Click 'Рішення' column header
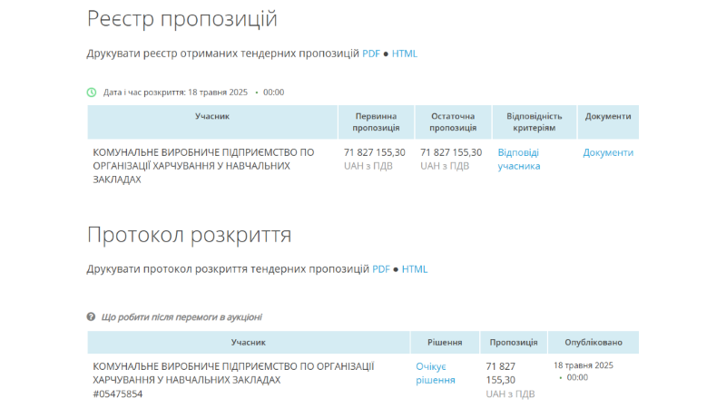Screen dimensions: 726x408 [x=445, y=343]
